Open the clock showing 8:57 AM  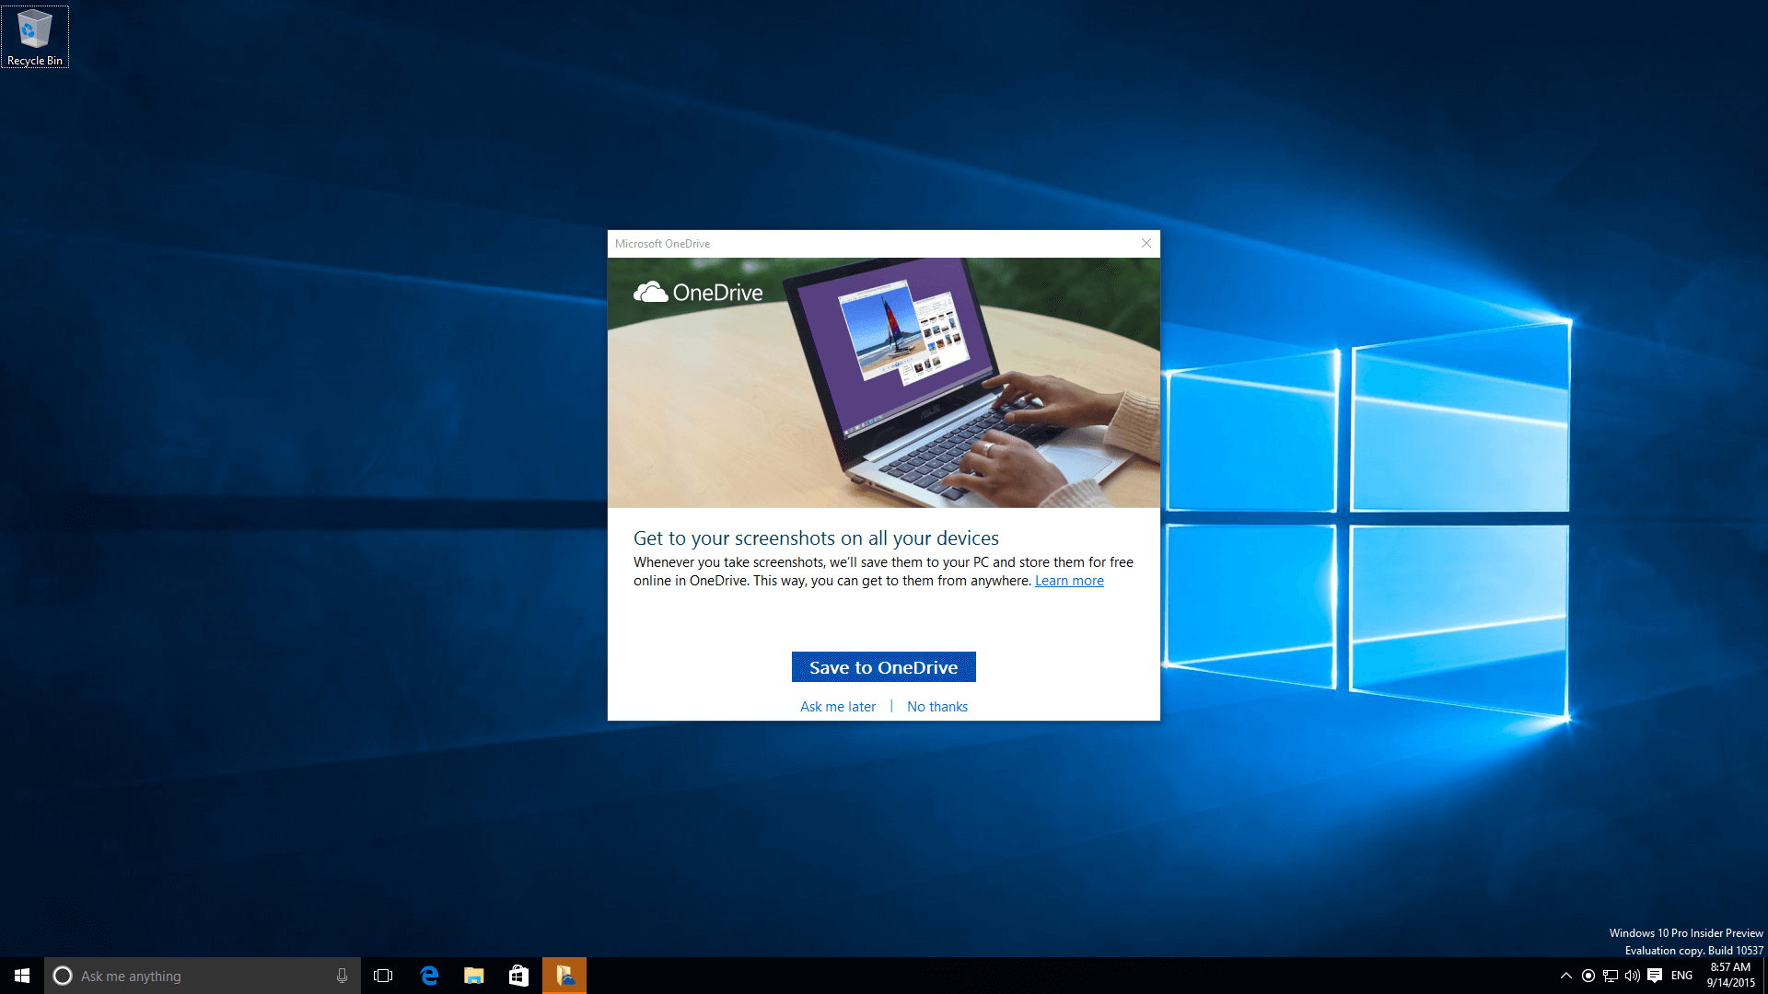1731,975
